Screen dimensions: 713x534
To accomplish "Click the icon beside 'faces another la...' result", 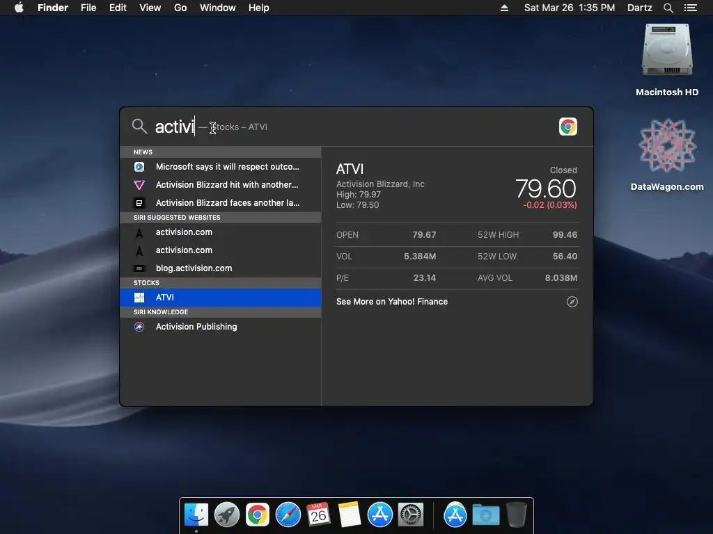I will click(139, 203).
